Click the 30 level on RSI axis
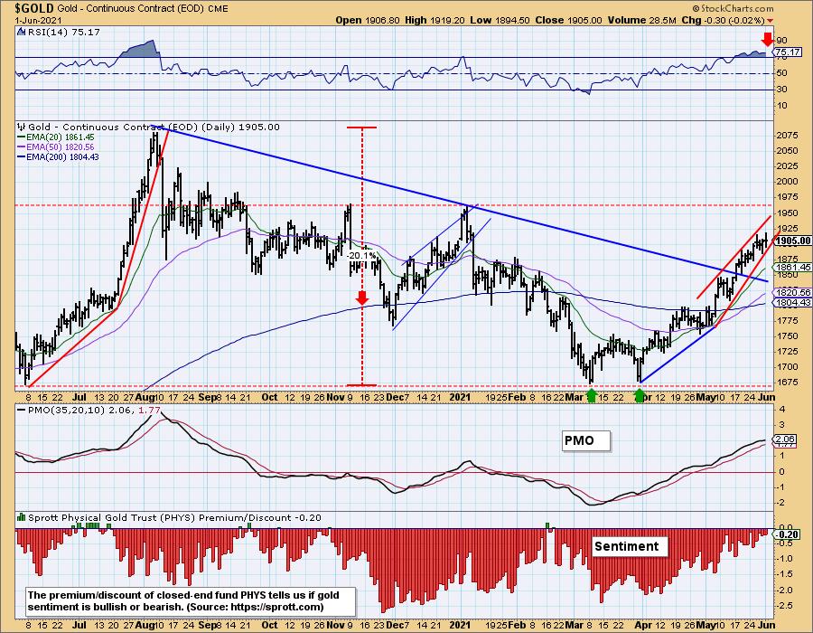813x633 pixels. point(782,90)
